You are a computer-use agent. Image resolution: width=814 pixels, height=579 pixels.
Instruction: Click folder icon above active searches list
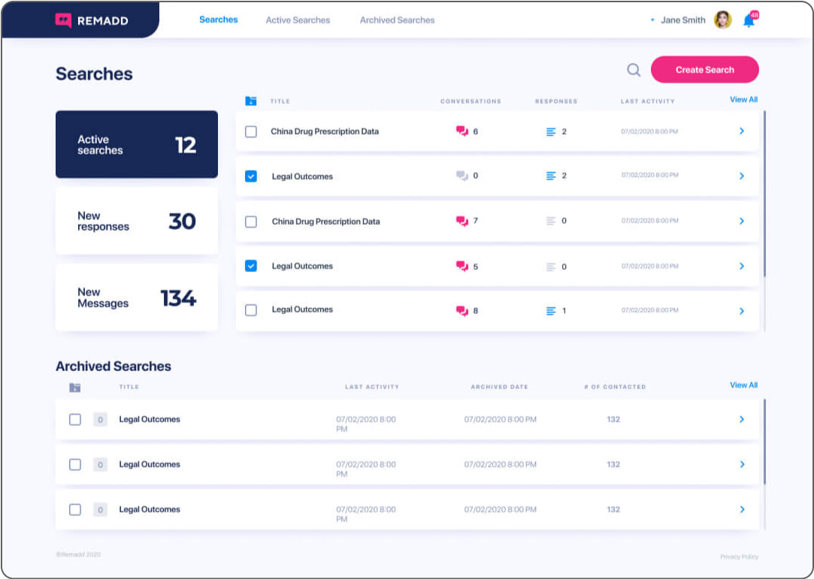(251, 101)
